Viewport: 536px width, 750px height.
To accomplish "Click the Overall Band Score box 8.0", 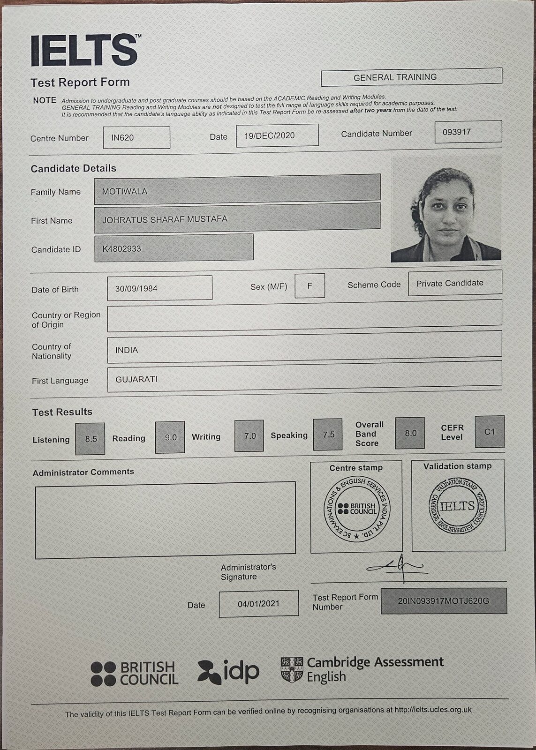I will point(410,433).
